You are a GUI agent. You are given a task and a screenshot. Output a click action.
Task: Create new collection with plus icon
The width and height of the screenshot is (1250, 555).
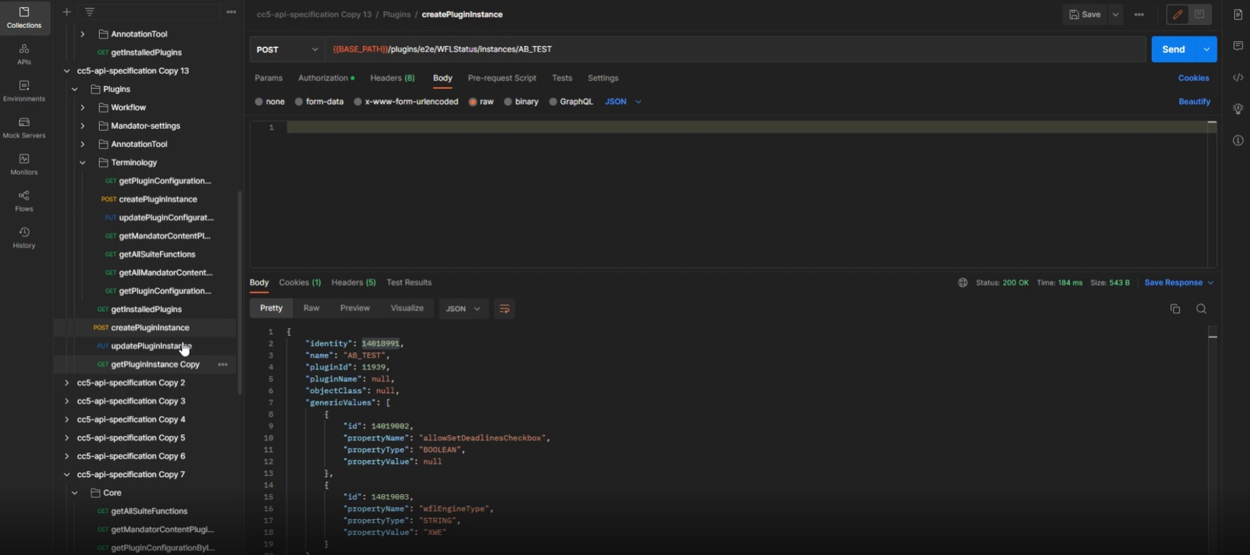(66, 12)
